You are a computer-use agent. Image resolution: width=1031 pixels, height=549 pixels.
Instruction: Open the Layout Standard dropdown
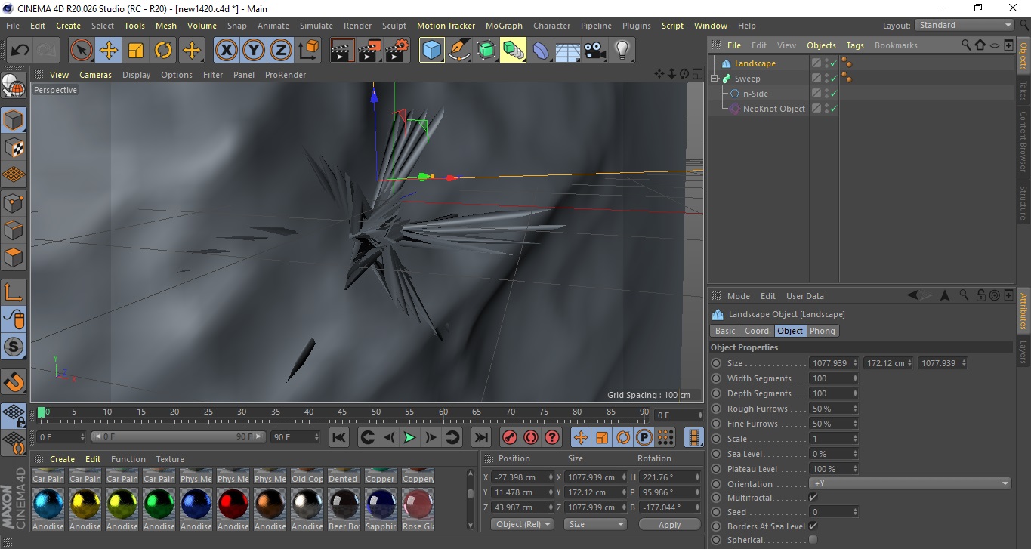click(965, 25)
